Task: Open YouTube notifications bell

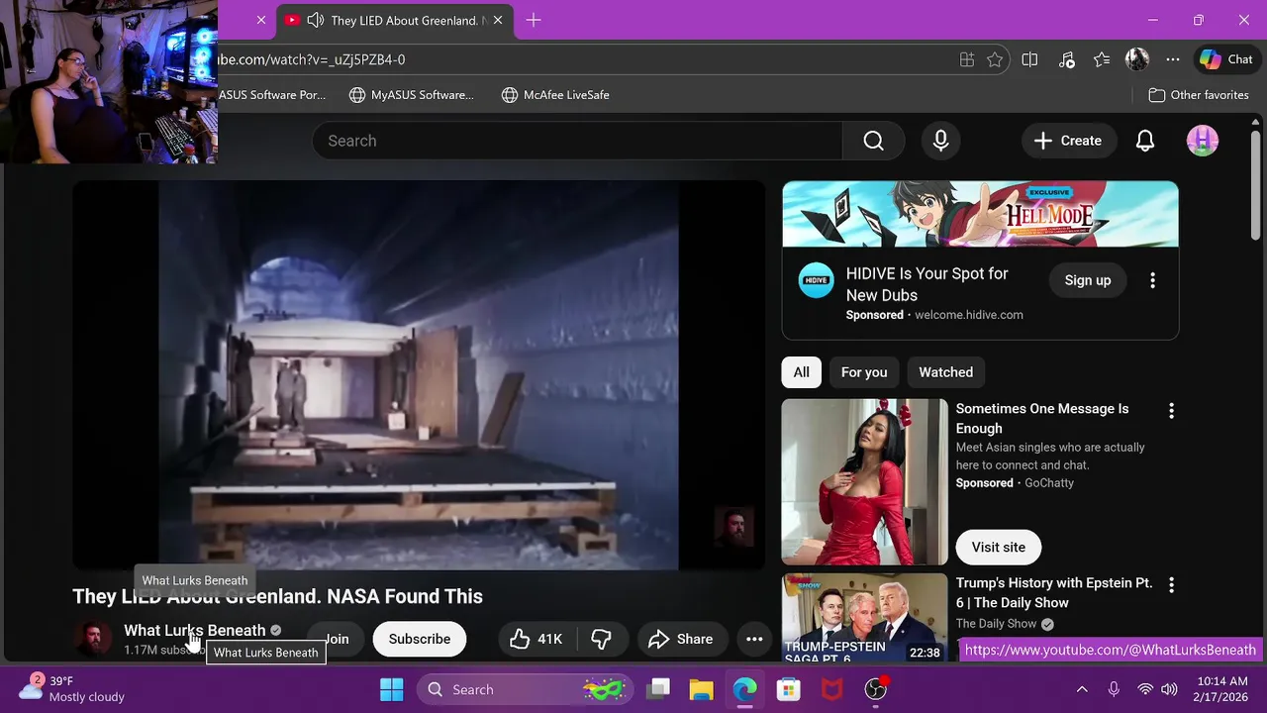Action: pos(1144,141)
